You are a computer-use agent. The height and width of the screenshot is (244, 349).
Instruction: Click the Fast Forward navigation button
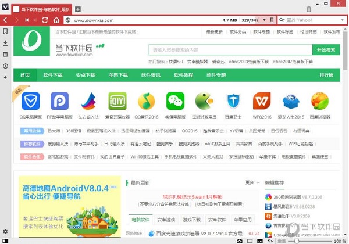tap(35, 20)
